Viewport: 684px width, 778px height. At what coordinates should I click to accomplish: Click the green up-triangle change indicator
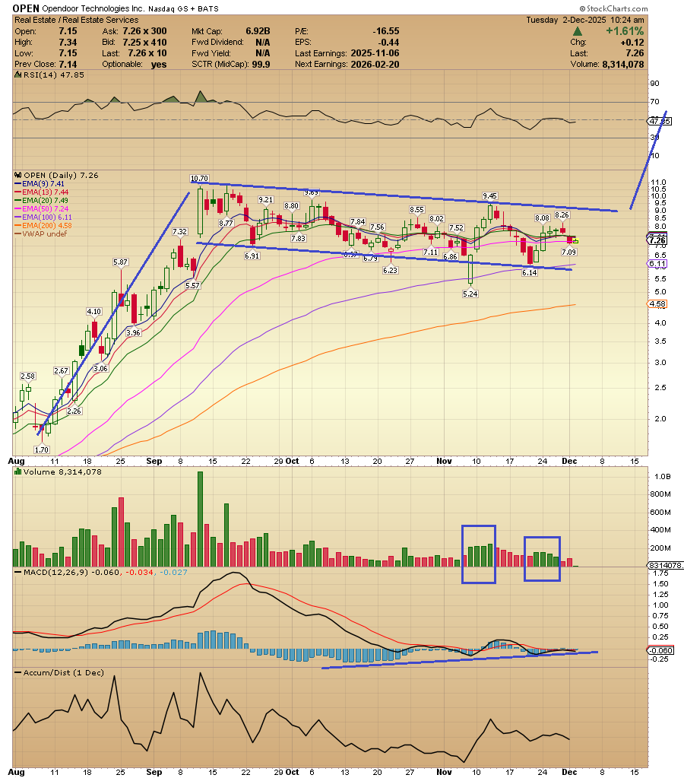click(x=578, y=31)
